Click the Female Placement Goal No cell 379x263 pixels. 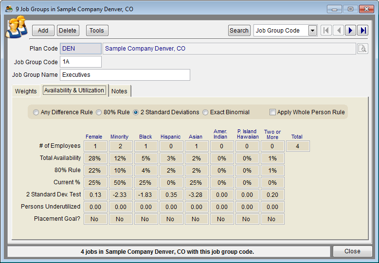pos(95,219)
